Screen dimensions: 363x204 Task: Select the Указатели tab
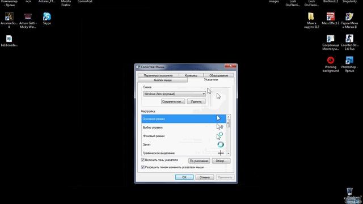(x=210, y=79)
